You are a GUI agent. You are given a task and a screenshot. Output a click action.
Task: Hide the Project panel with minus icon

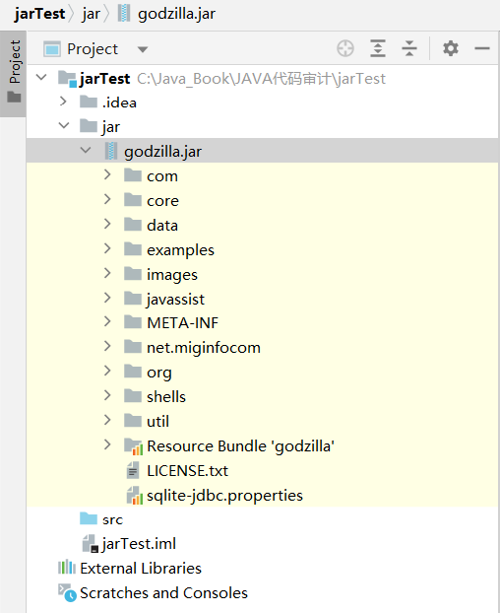482,48
